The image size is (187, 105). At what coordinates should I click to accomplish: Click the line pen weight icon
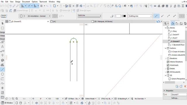112,16
